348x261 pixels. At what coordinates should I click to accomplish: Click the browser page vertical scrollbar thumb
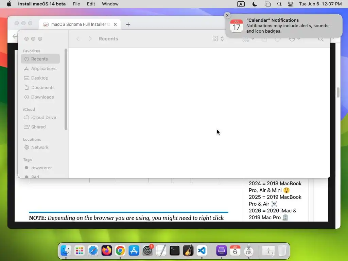[x=338, y=92]
